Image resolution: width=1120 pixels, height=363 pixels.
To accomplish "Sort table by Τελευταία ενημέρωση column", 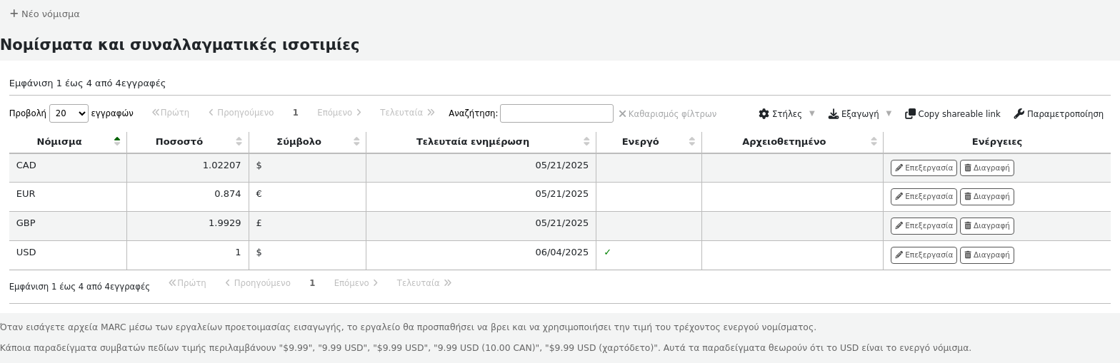I will [472, 142].
